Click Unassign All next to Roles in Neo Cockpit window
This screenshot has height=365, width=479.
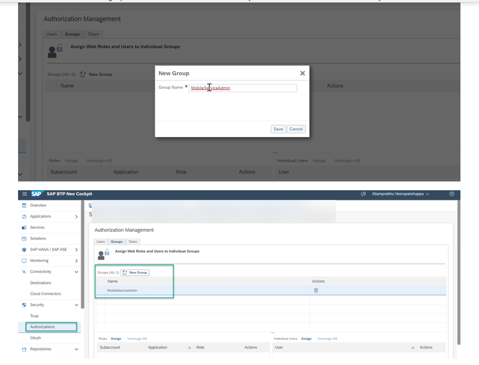pyautogui.click(x=137, y=339)
